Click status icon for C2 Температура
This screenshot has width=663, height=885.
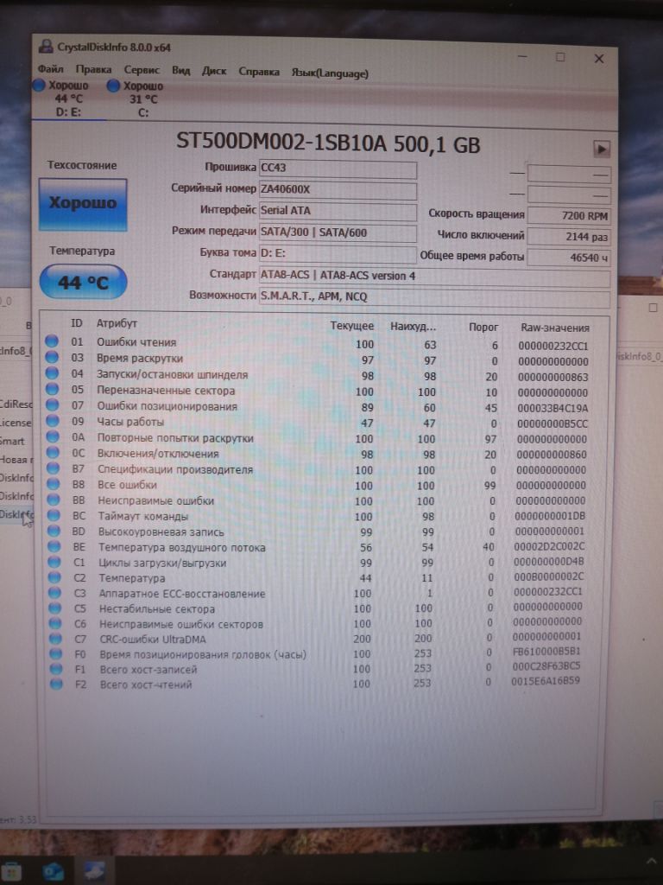pos(54,577)
